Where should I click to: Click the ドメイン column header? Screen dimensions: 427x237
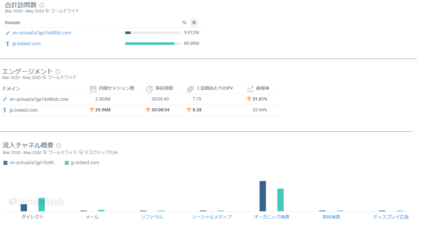[x=11, y=89]
